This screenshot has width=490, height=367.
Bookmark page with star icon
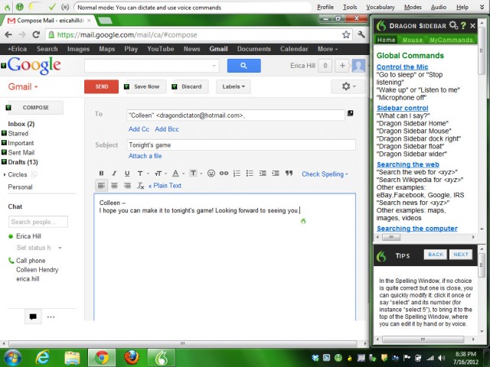tap(346, 34)
